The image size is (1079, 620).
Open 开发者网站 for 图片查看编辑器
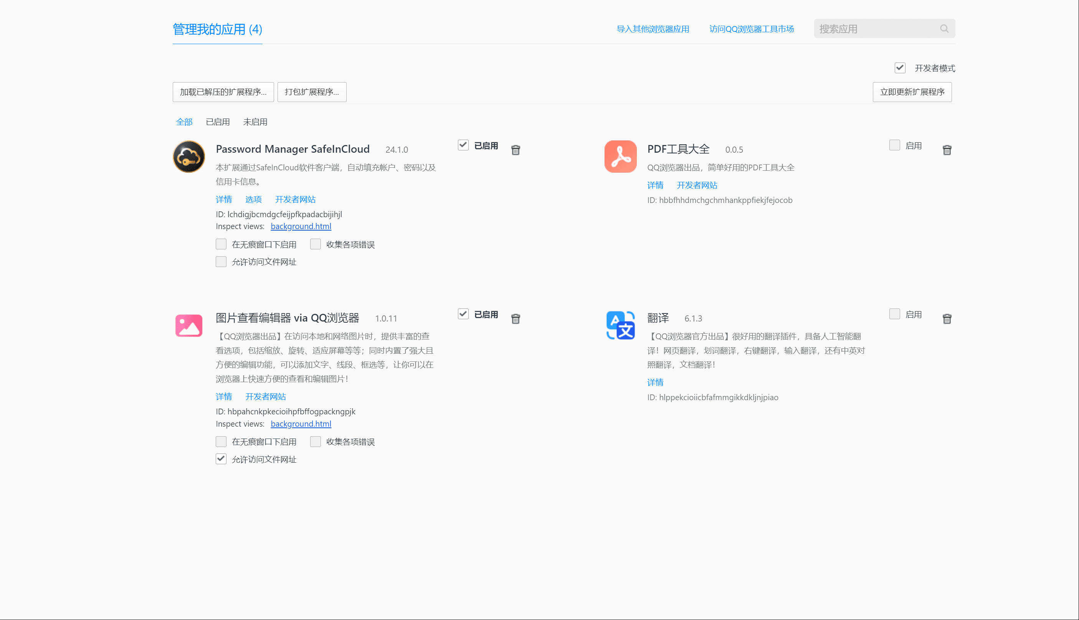click(266, 396)
